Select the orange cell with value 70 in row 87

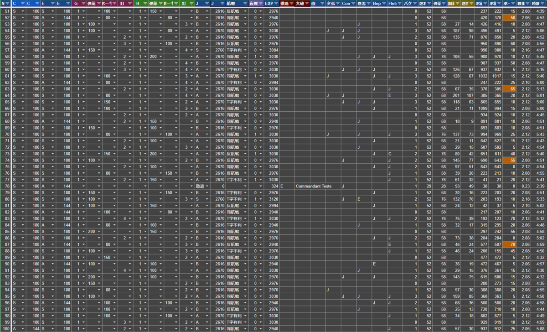510,244
